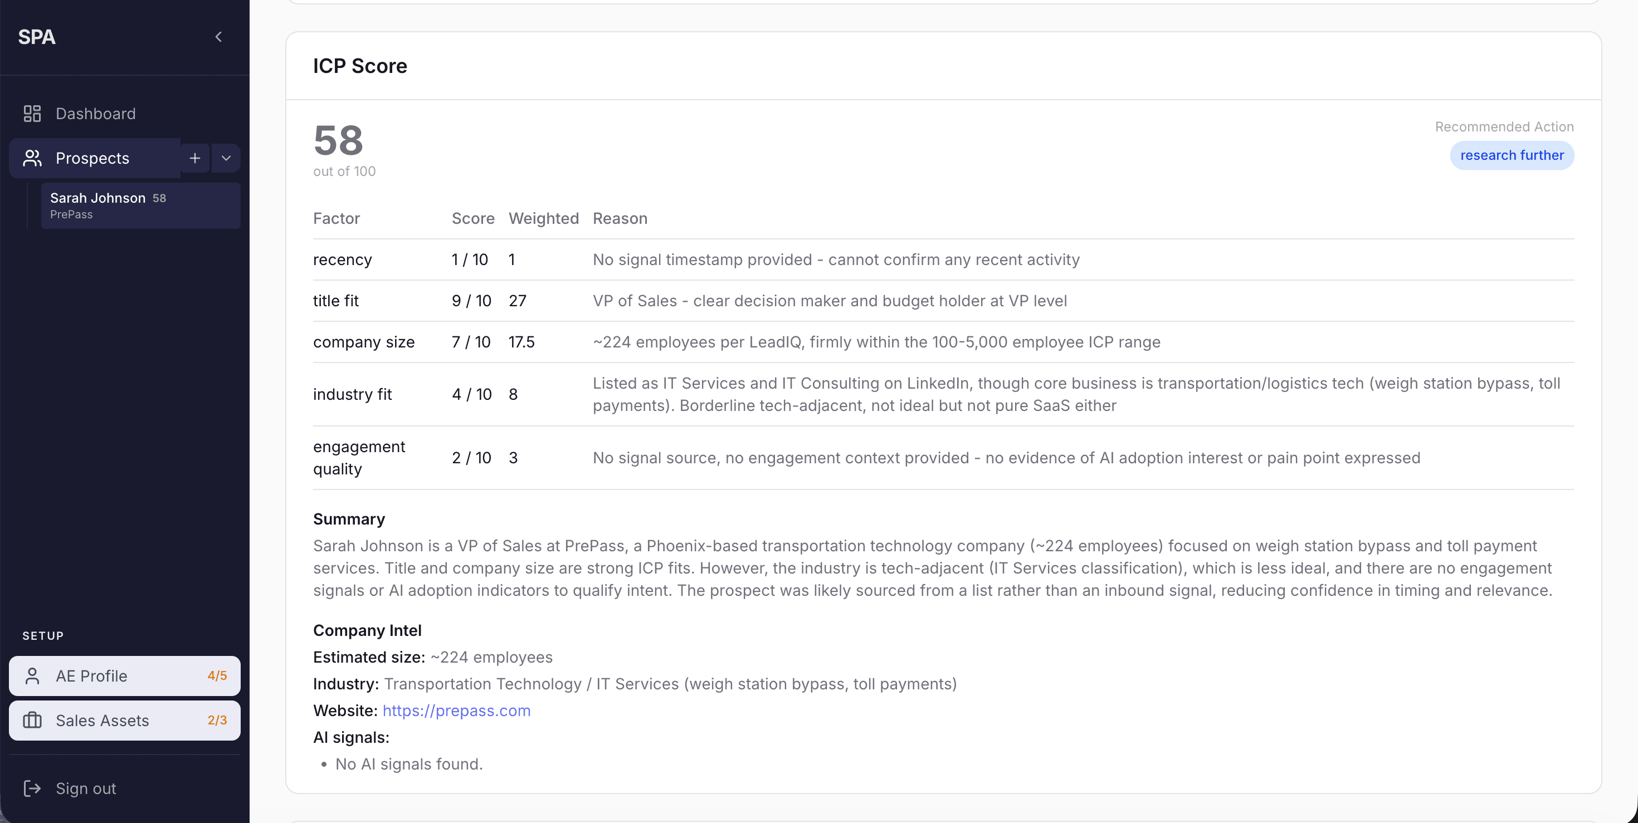The image size is (1638, 823).
Task: Collapse the Prospects list dropdown chevron
Action: pos(226,158)
